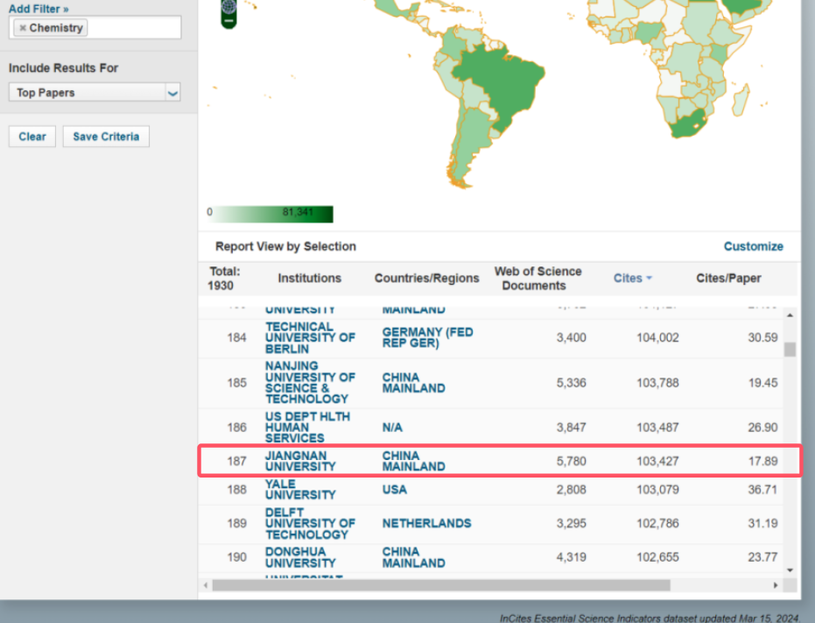
Task: Click the Save Criteria button
Action: click(106, 137)
